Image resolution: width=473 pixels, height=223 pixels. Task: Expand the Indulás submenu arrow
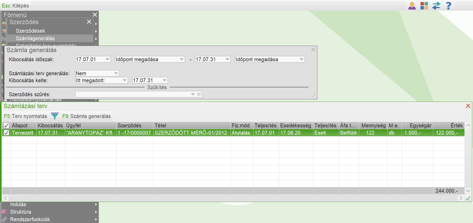click(96, 204)
